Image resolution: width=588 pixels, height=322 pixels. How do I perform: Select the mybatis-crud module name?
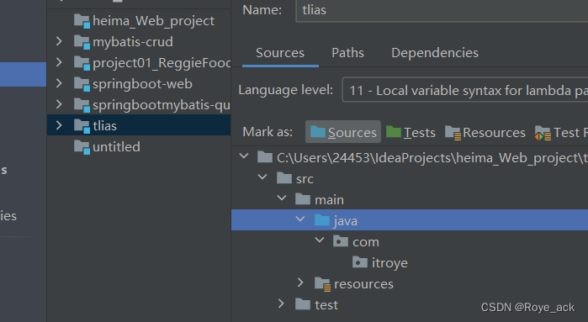coord(133,41)
